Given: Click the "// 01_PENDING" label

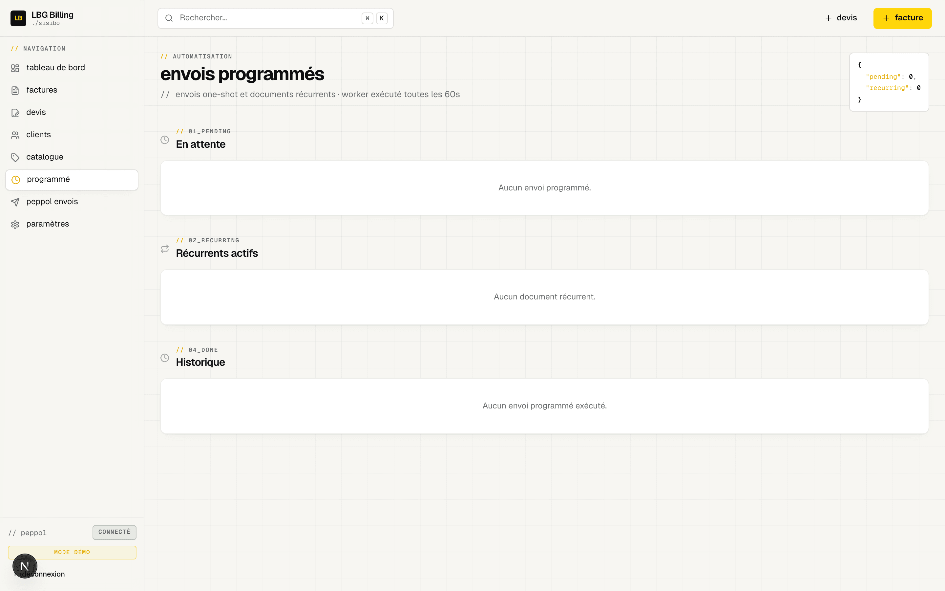Looking at the screenshot, I should pos(203,131).
